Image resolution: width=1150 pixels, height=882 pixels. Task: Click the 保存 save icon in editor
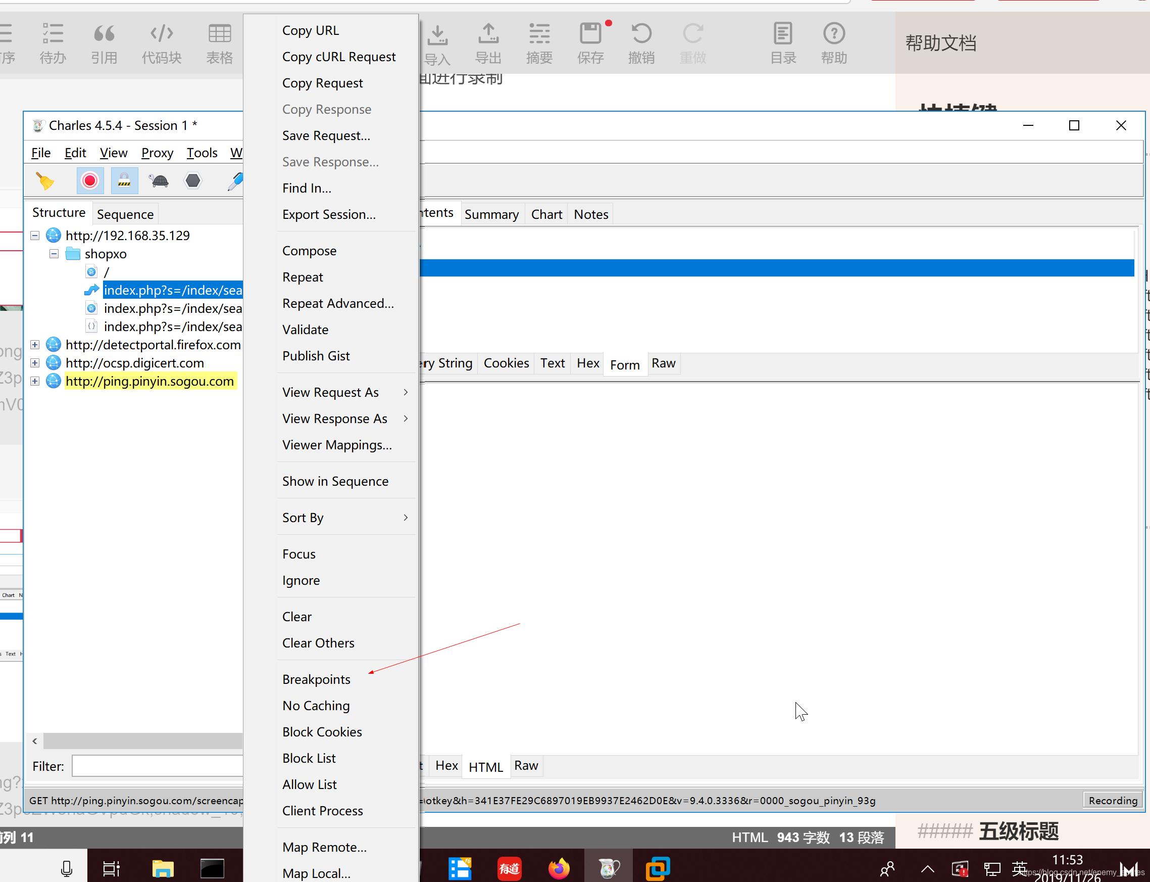[590, 43]
